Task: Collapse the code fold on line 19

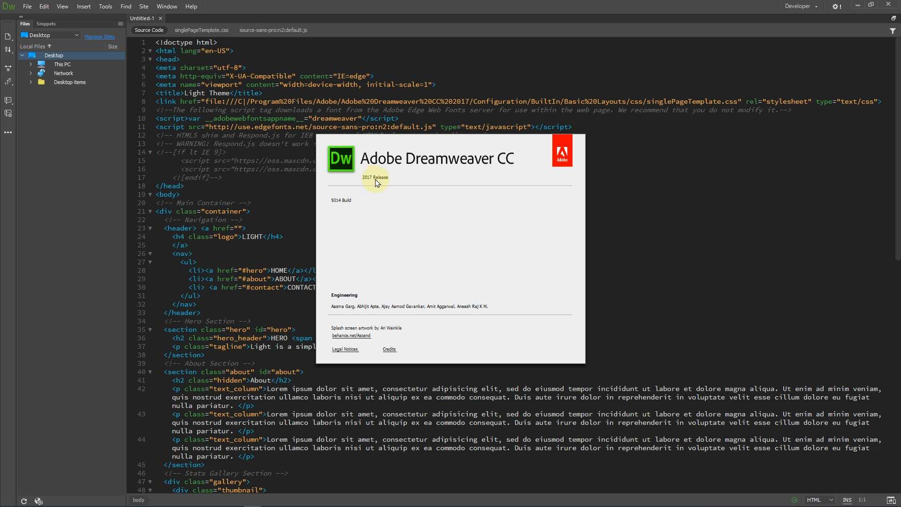Action: 150,195
